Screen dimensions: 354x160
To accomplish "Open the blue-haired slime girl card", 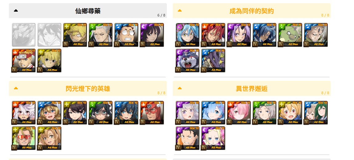I will [187, 35].
